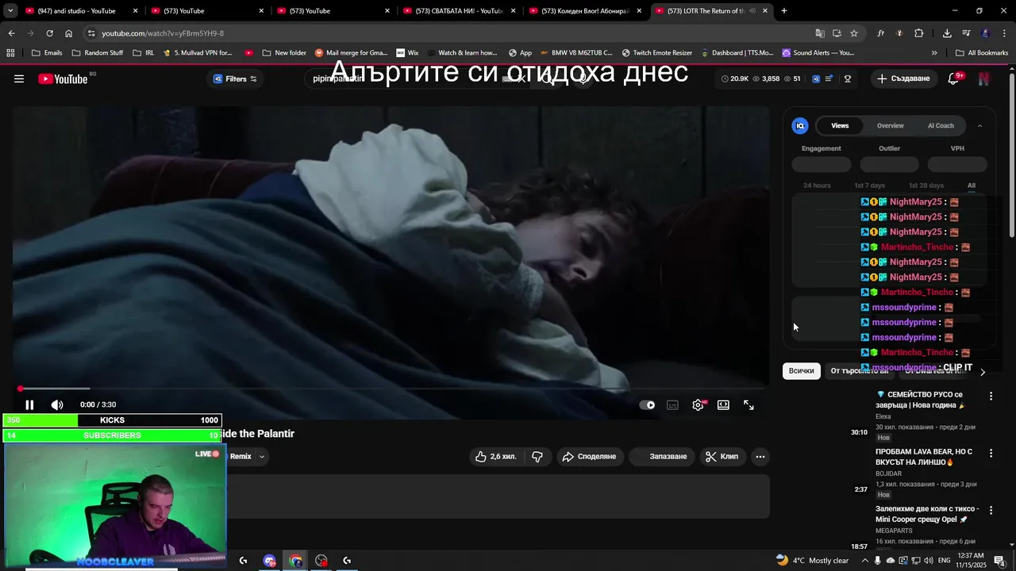Open the СЕМЕЙСТВО РУСО се завръща video

coord(920,400)
